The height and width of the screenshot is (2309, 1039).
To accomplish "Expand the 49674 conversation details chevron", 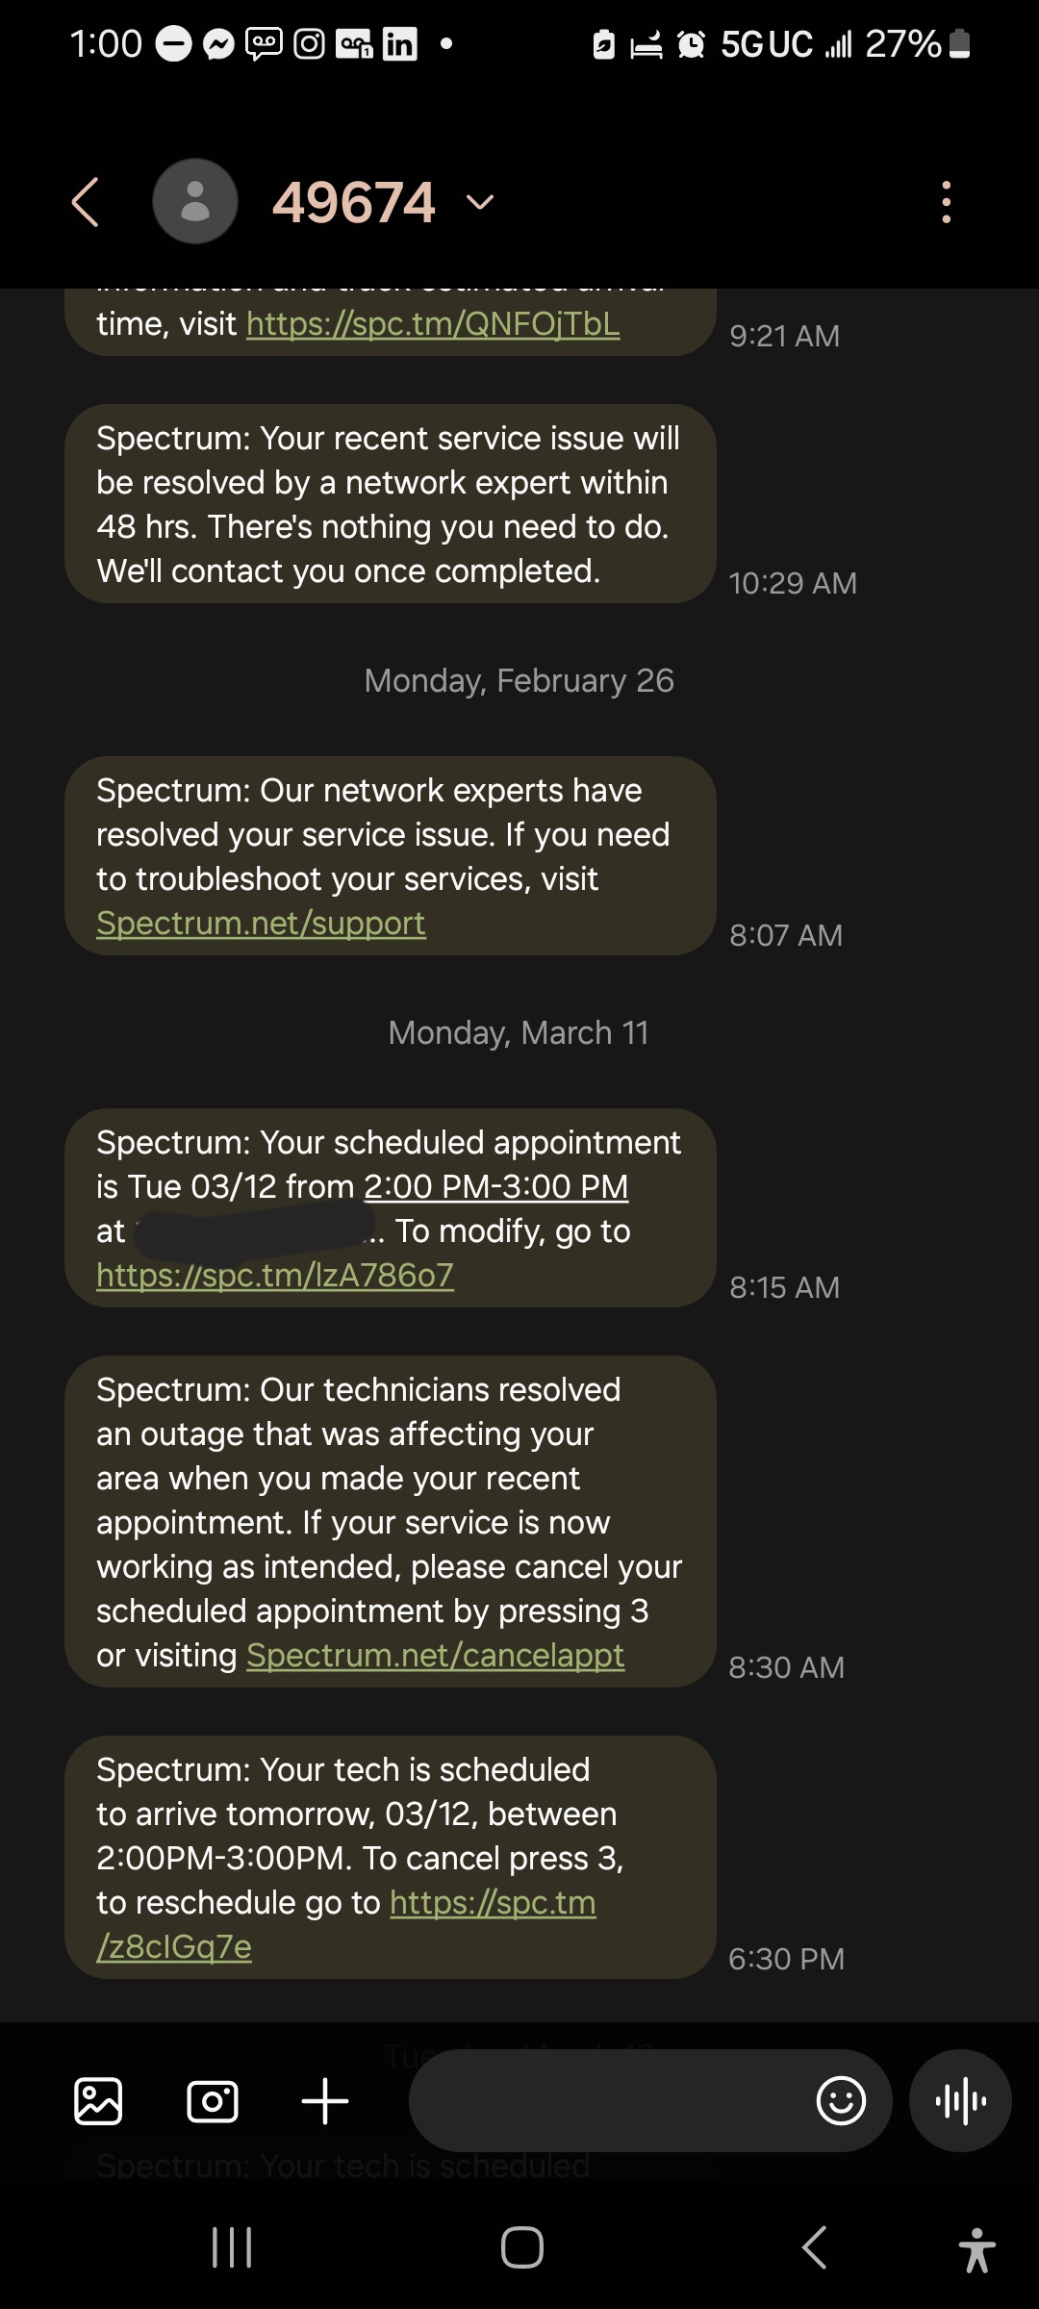I will 479,202.
